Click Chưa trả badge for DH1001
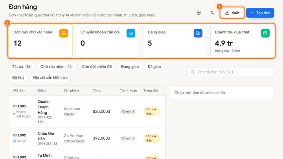Screen dimensions: 283x159 coord(128,111)
